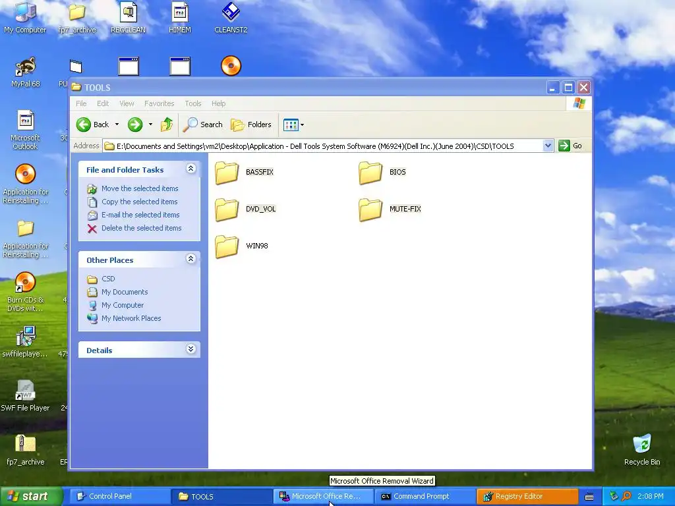
Task: Open Back button history dropdown arrow
Action: point(117,125)
